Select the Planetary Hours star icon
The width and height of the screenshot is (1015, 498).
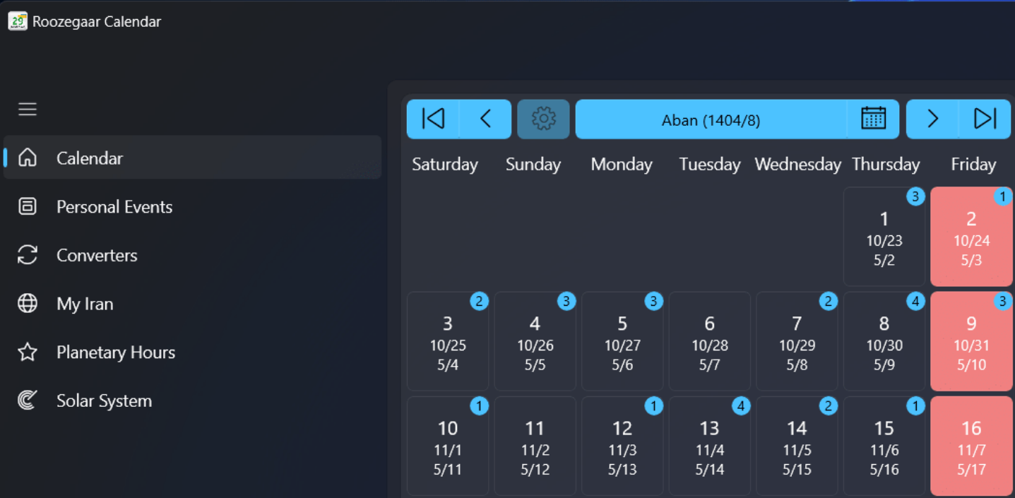pyautogui.click(x=27, y=352)
